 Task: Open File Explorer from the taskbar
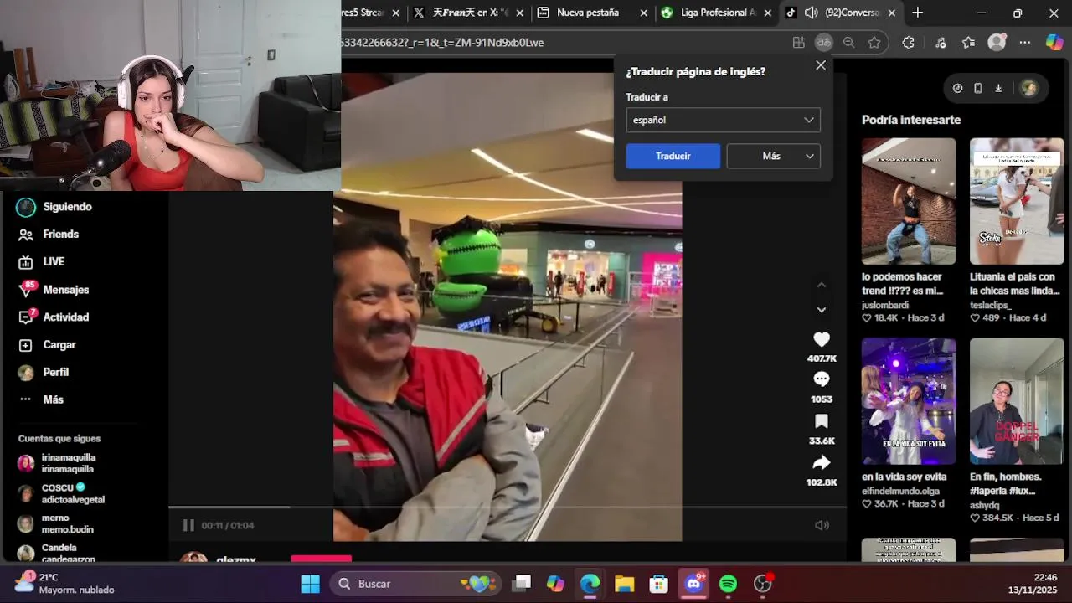(624, 584)
